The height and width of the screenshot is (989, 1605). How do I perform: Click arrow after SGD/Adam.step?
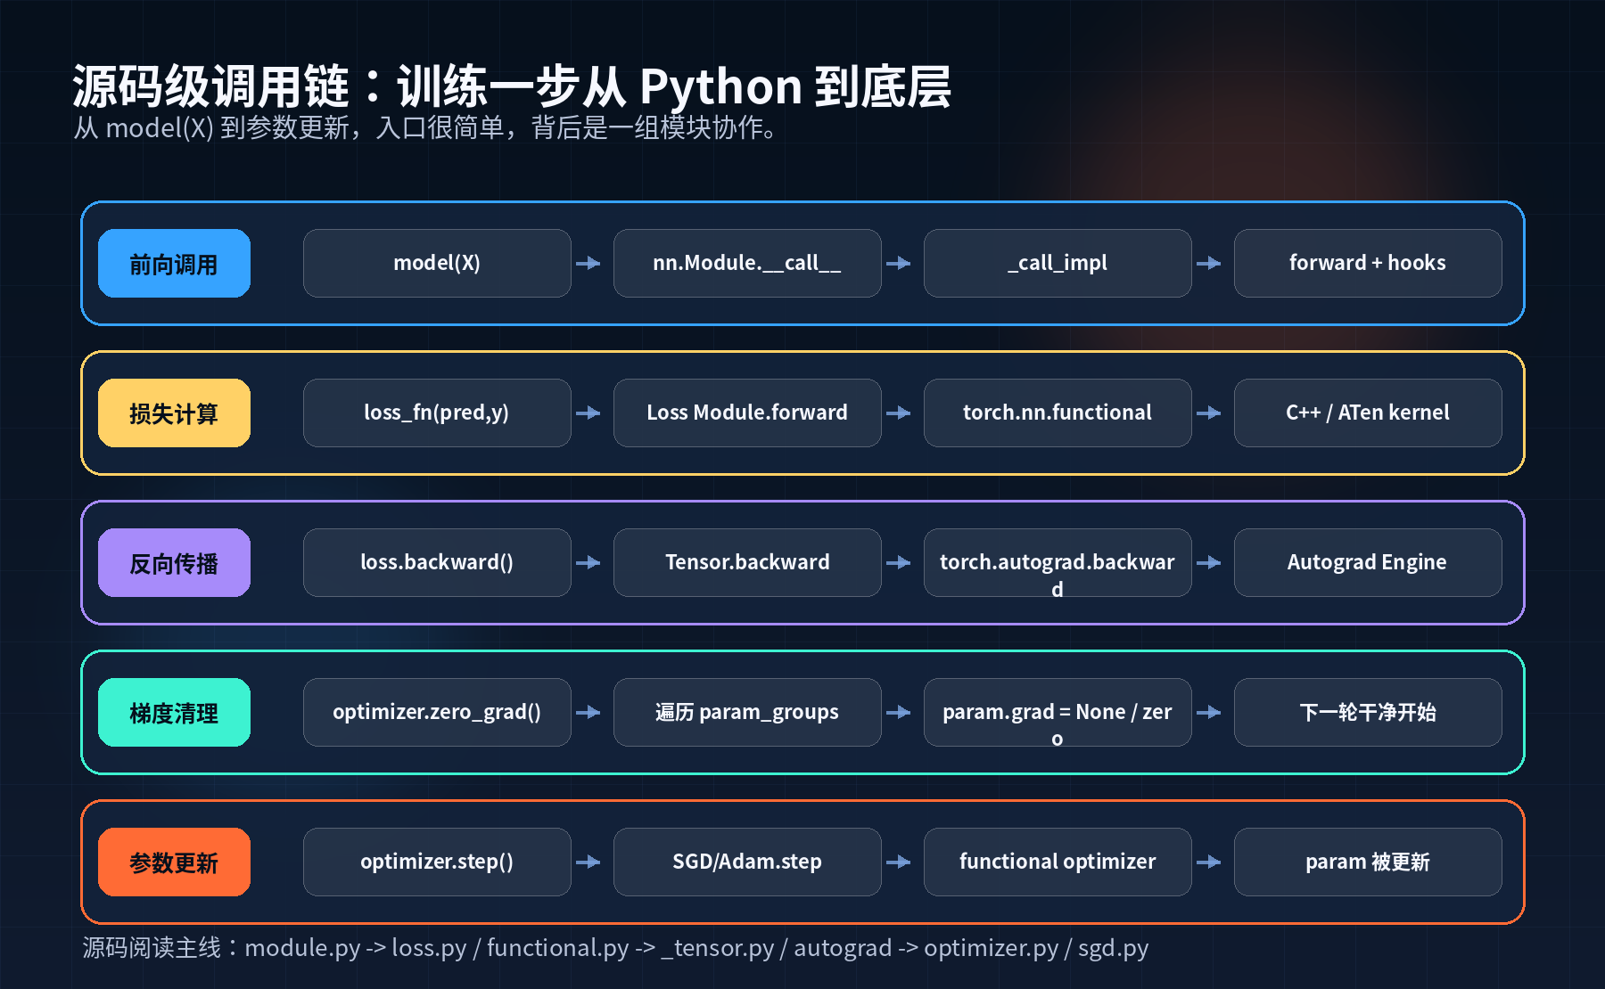click(899, 862)
